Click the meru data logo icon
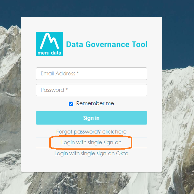194x194 pixels. pos(49,44)
